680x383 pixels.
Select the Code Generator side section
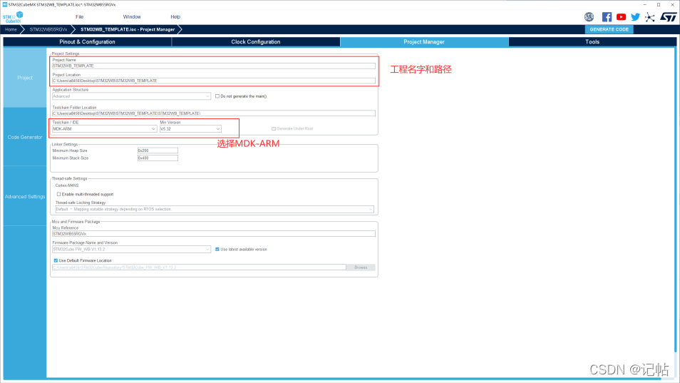(x=25, y=137)
